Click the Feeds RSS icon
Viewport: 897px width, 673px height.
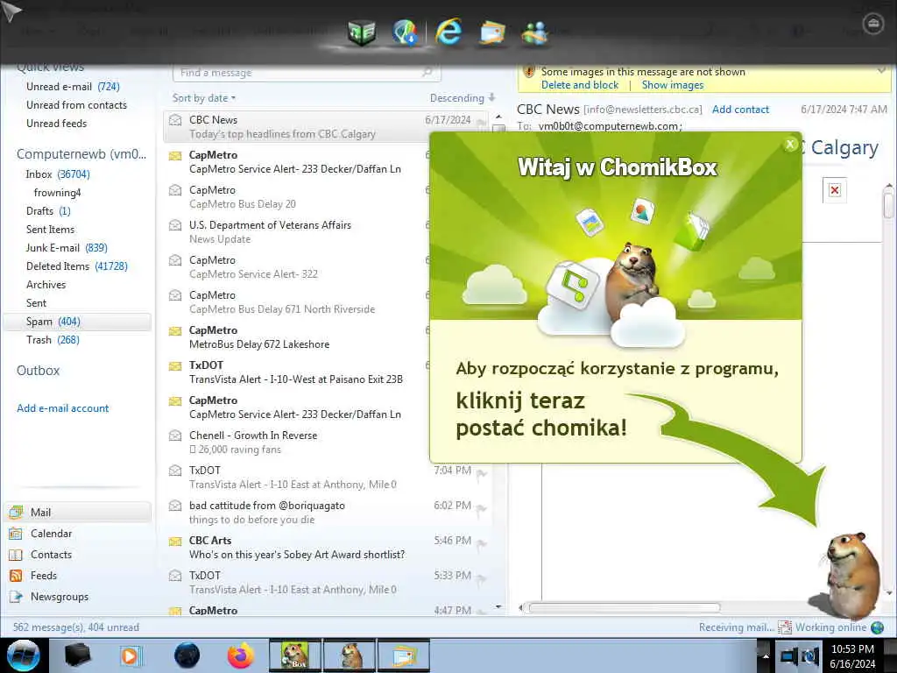pyautogui.click(x=16, y=576)
